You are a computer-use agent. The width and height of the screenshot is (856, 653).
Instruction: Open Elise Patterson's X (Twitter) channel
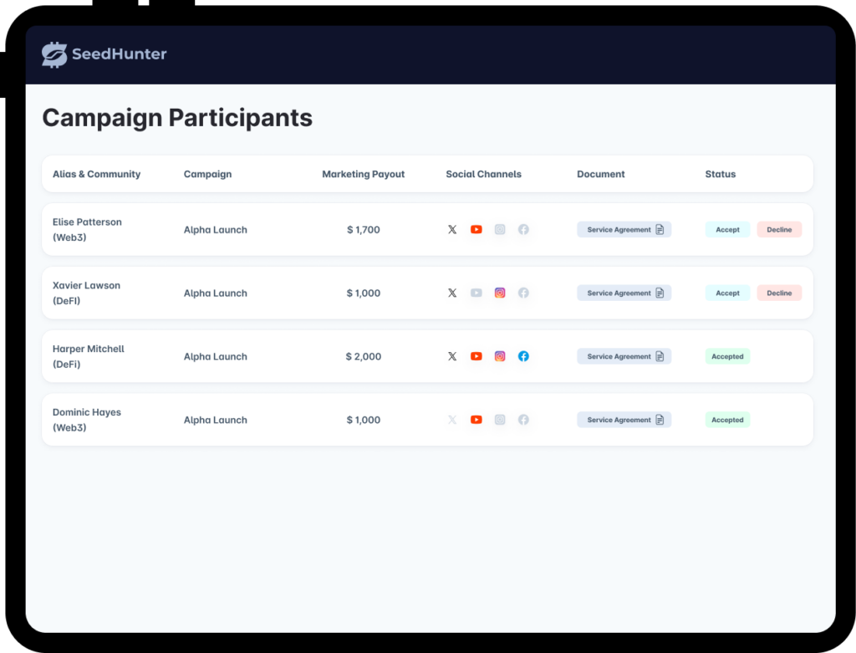452,229
